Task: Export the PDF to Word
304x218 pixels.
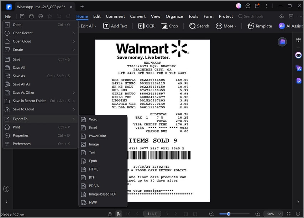Action: (x=103, y=119)
